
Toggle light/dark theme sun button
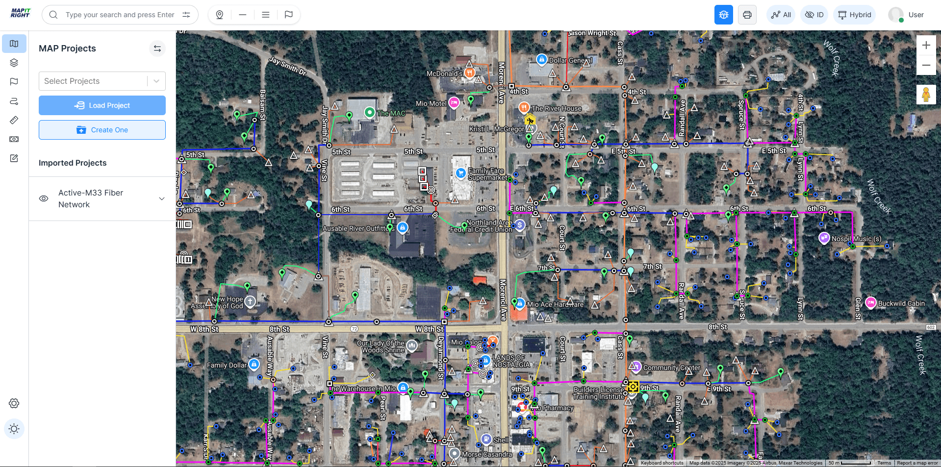pos(14,429)
